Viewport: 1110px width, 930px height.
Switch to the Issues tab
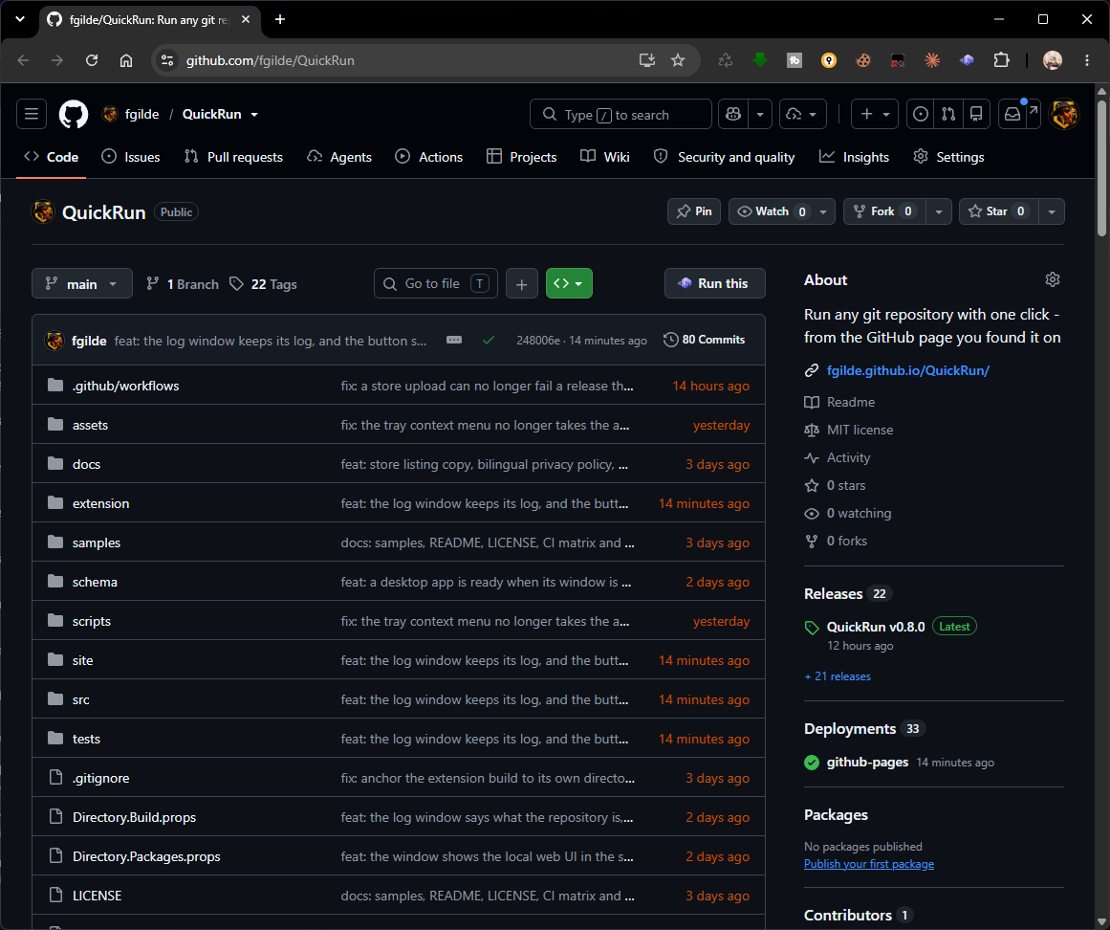point(131,157)
